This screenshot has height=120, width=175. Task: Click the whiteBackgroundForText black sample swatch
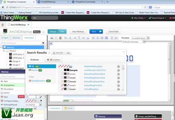tap(66, 70)
